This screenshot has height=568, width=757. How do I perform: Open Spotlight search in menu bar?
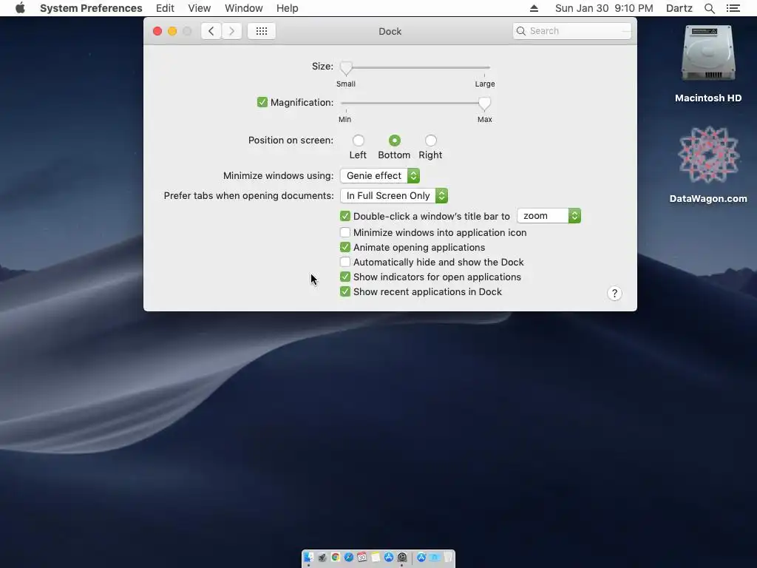pyautogui.click(x=709, y=8)
